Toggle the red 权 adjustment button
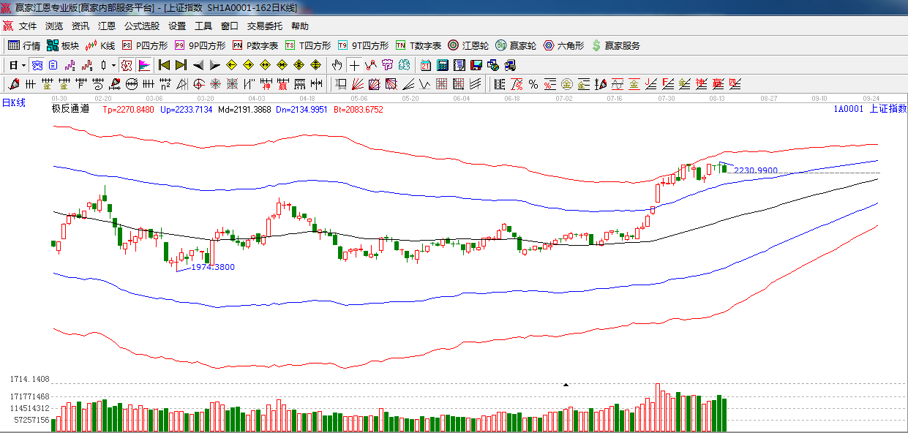908x433 pixels. click(127, 65)
